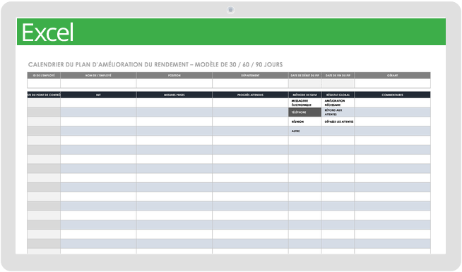The width and height of the screenshot is (462, 272).
Task: Click the Excel logo text in green banner
Action: click(x=48, y=32)
